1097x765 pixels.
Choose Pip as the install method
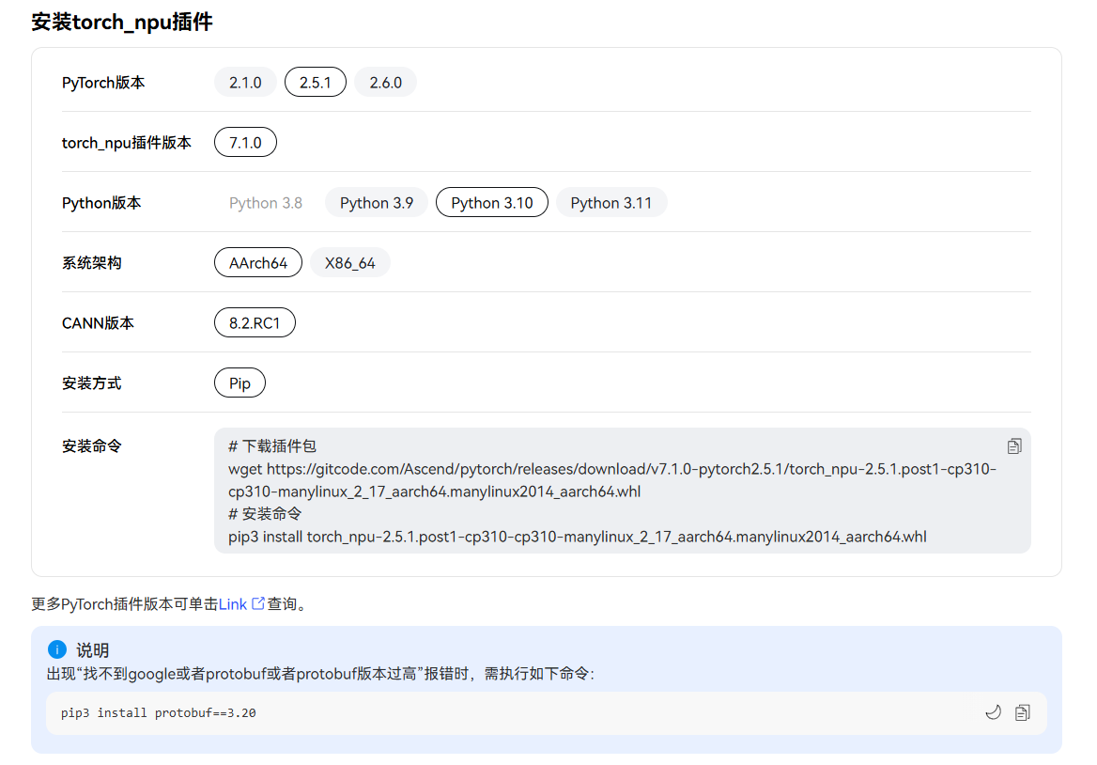(x=239, y=383)
